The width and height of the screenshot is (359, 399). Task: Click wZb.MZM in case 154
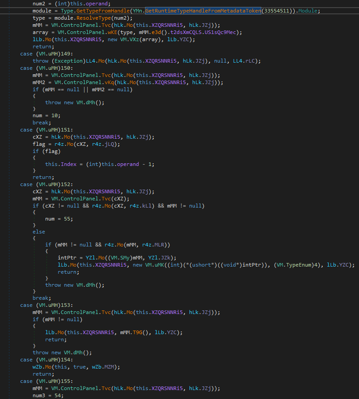pos(103,367)
